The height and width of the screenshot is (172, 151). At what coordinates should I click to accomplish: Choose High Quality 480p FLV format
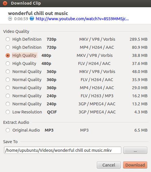point(8,63)
